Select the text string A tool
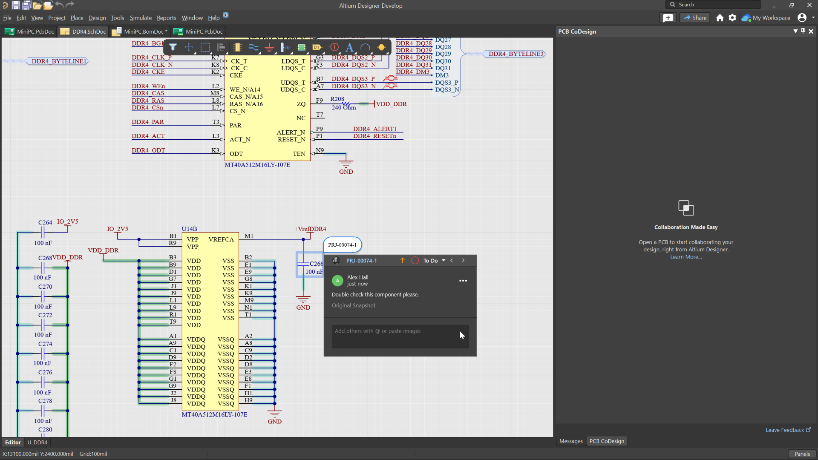 350,47
